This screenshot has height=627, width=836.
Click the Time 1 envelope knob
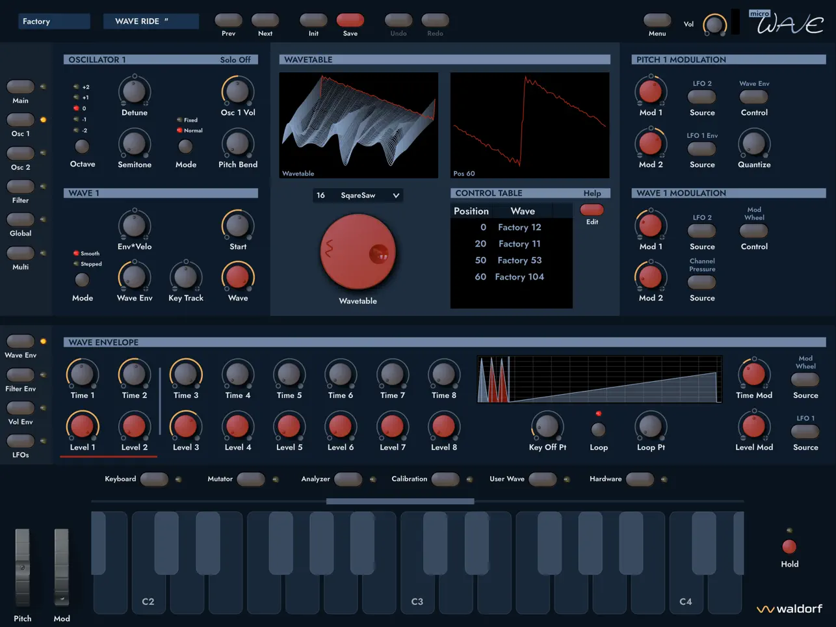coord(83,375)
